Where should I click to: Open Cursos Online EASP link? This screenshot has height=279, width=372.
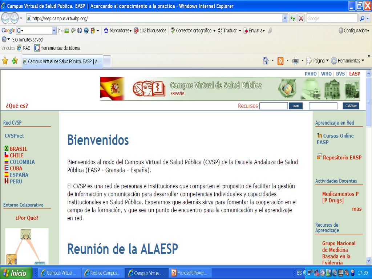tap(335, 139)
